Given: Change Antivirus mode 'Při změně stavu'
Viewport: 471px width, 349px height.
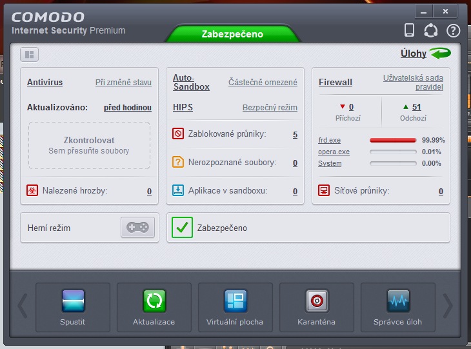Looking at the screenshot, I should pyautogui.click(x=123, y=83).
